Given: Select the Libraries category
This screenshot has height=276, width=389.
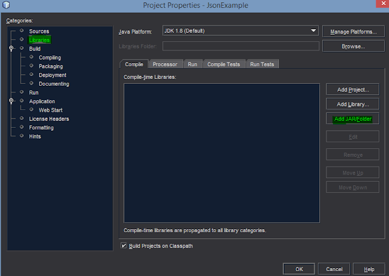Looking at the screenshot, I should point(40,40).
